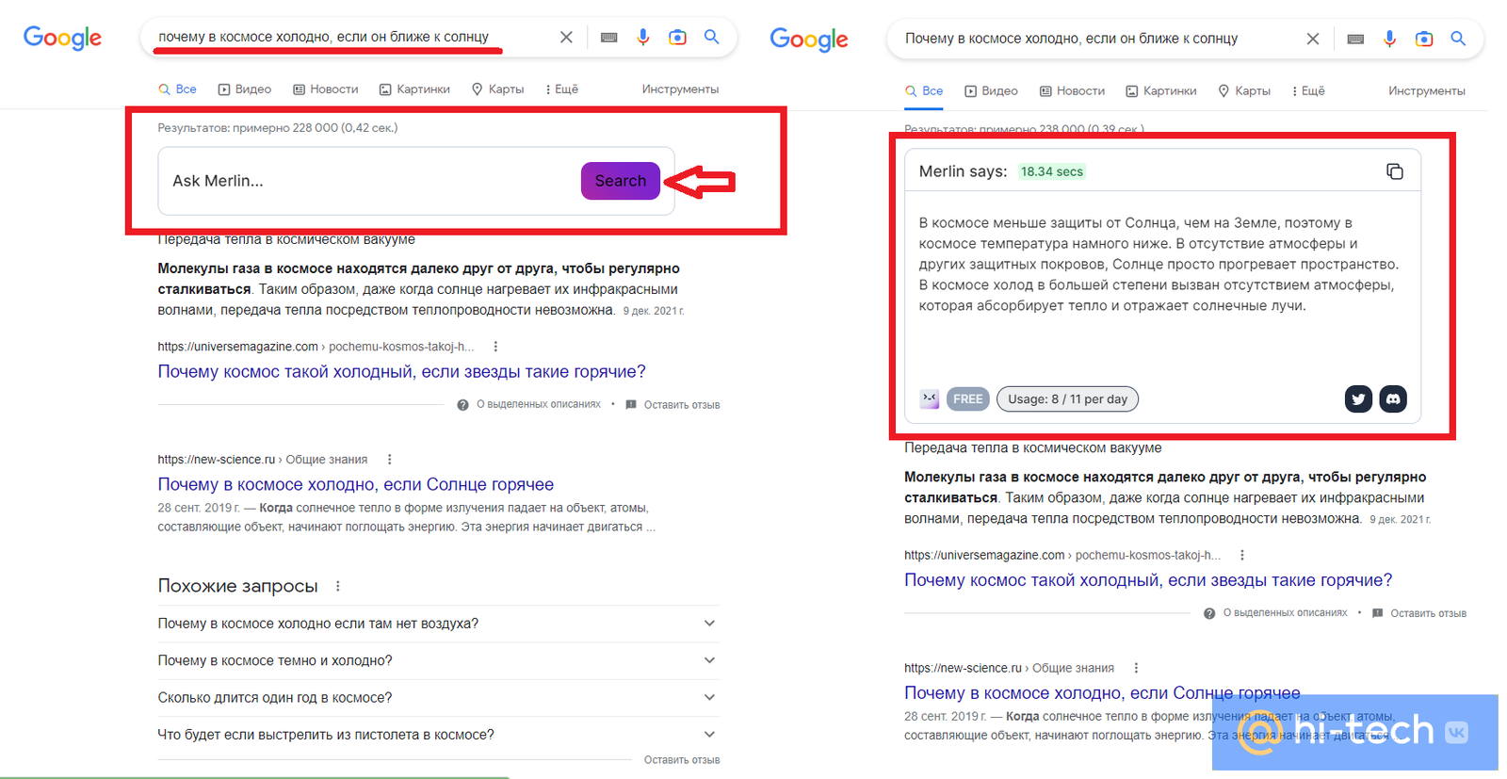Click the Google logo in the right window
1507x779 pixels.
[809, 39]
